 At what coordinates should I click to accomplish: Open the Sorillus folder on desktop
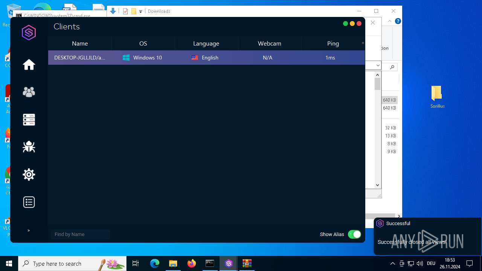pyautogui.click(x=437, y=97)
